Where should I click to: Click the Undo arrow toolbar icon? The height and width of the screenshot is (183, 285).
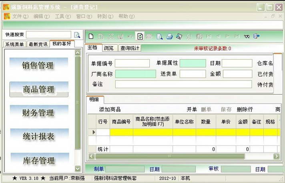130,36
